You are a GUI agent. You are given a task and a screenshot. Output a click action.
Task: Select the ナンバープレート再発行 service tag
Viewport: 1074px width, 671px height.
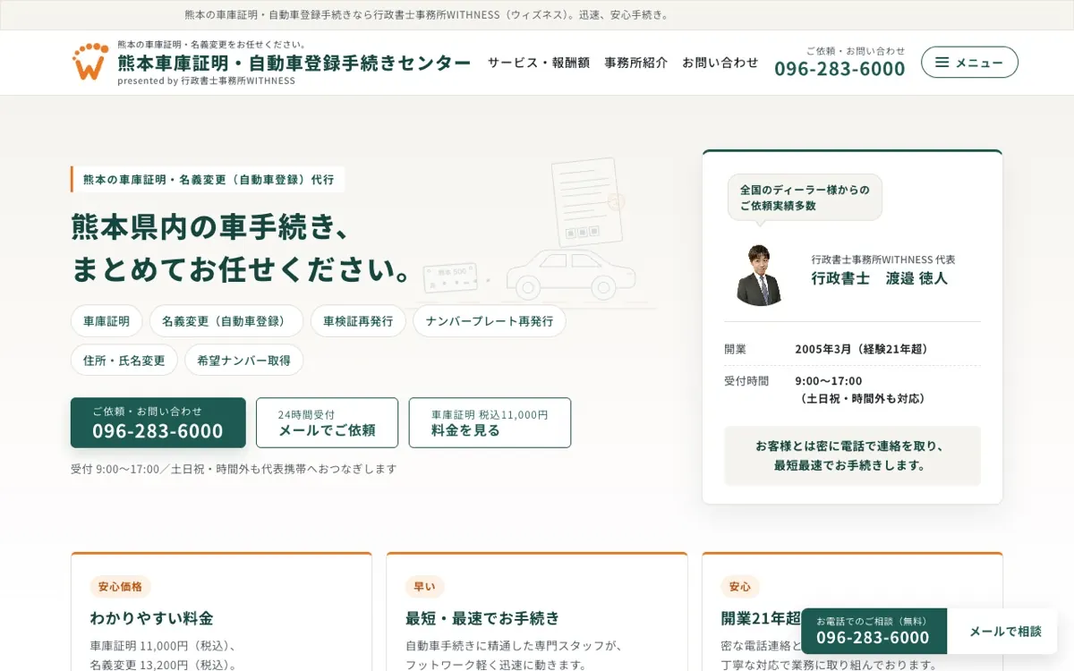490,321
